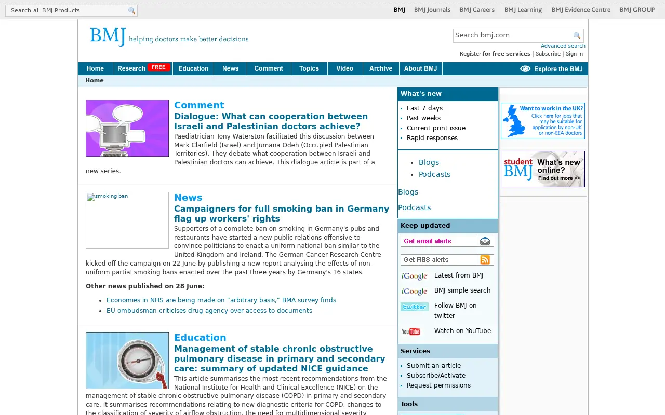Open the Germany smoking ban article headline
Viewport: 665px width, 415px height.
[x=282, y=214]
